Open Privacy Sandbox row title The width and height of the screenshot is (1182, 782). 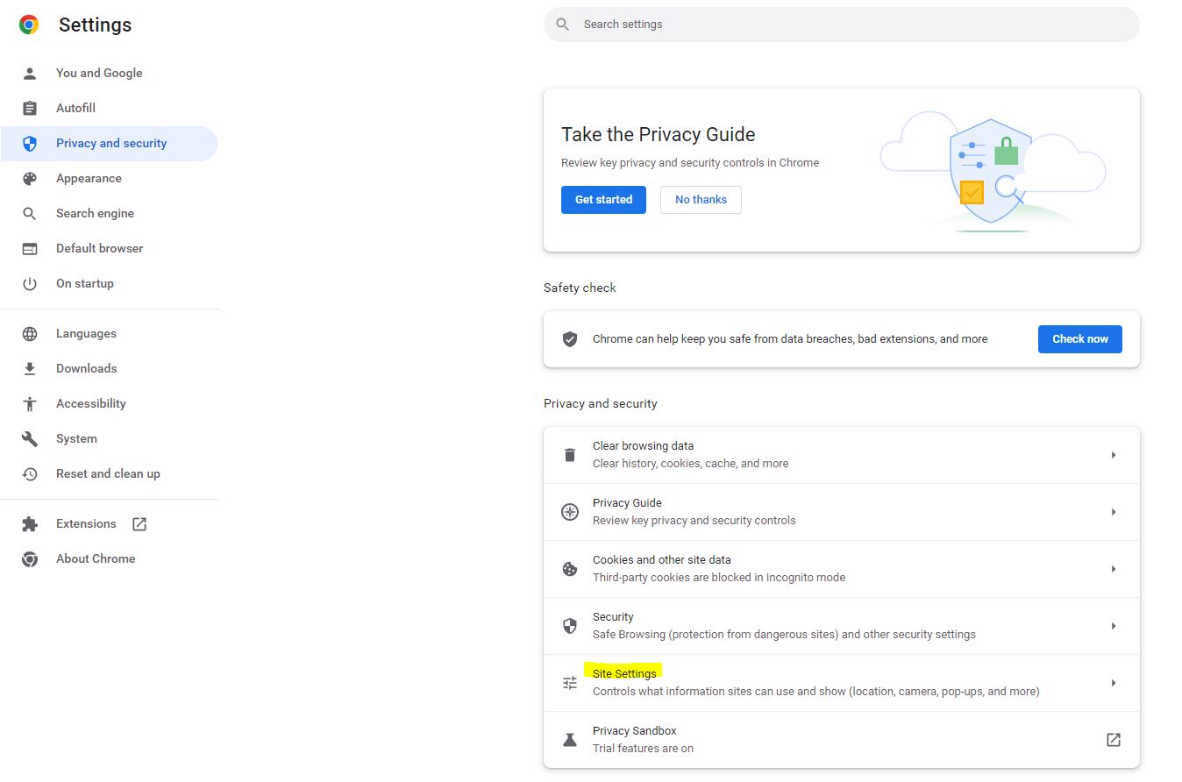(x=635, y=731)
